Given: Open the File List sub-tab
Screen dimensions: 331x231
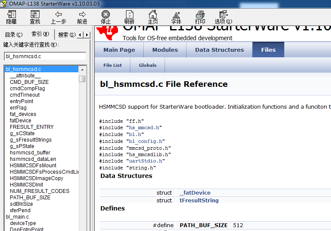Looking at the screenshot, I should [112, 65].
